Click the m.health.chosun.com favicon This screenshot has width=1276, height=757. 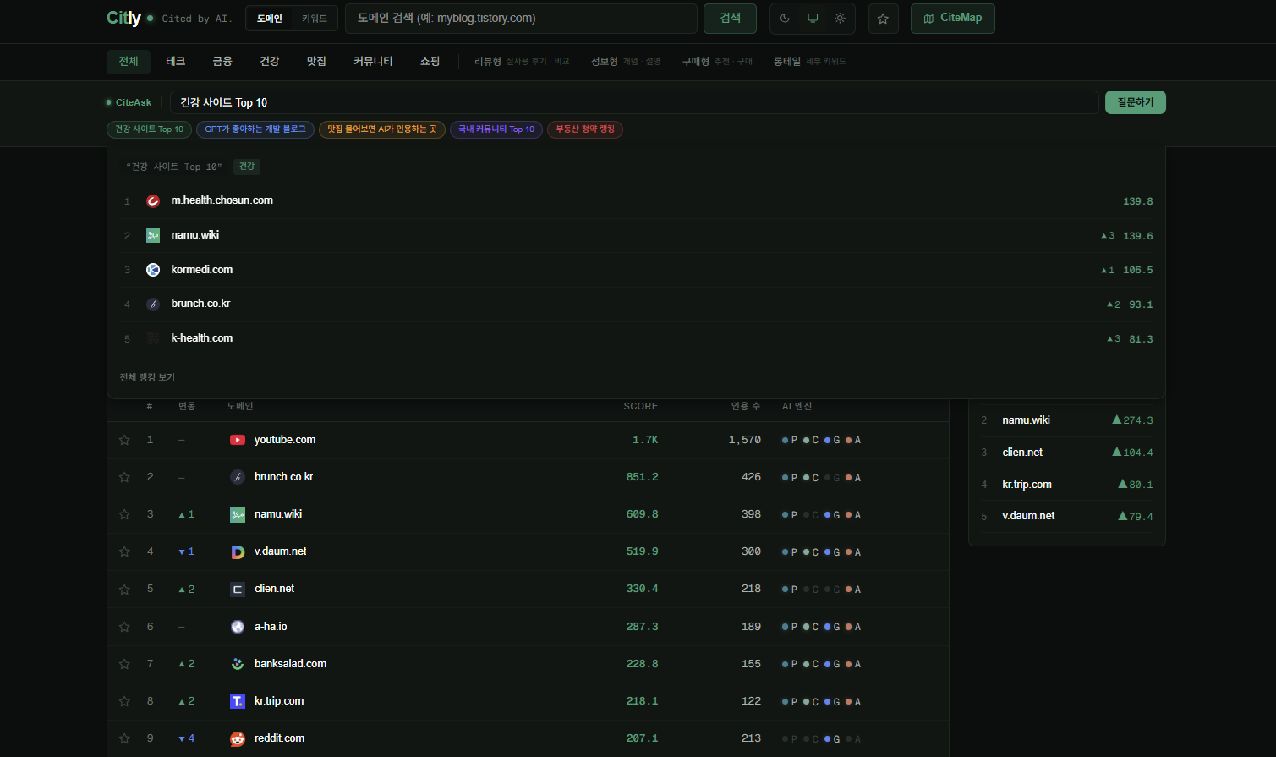pyautogui.click(x=153, y=201)
